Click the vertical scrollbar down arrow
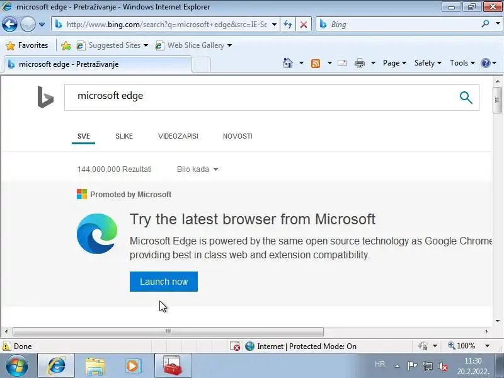 (x=498, y=321)
